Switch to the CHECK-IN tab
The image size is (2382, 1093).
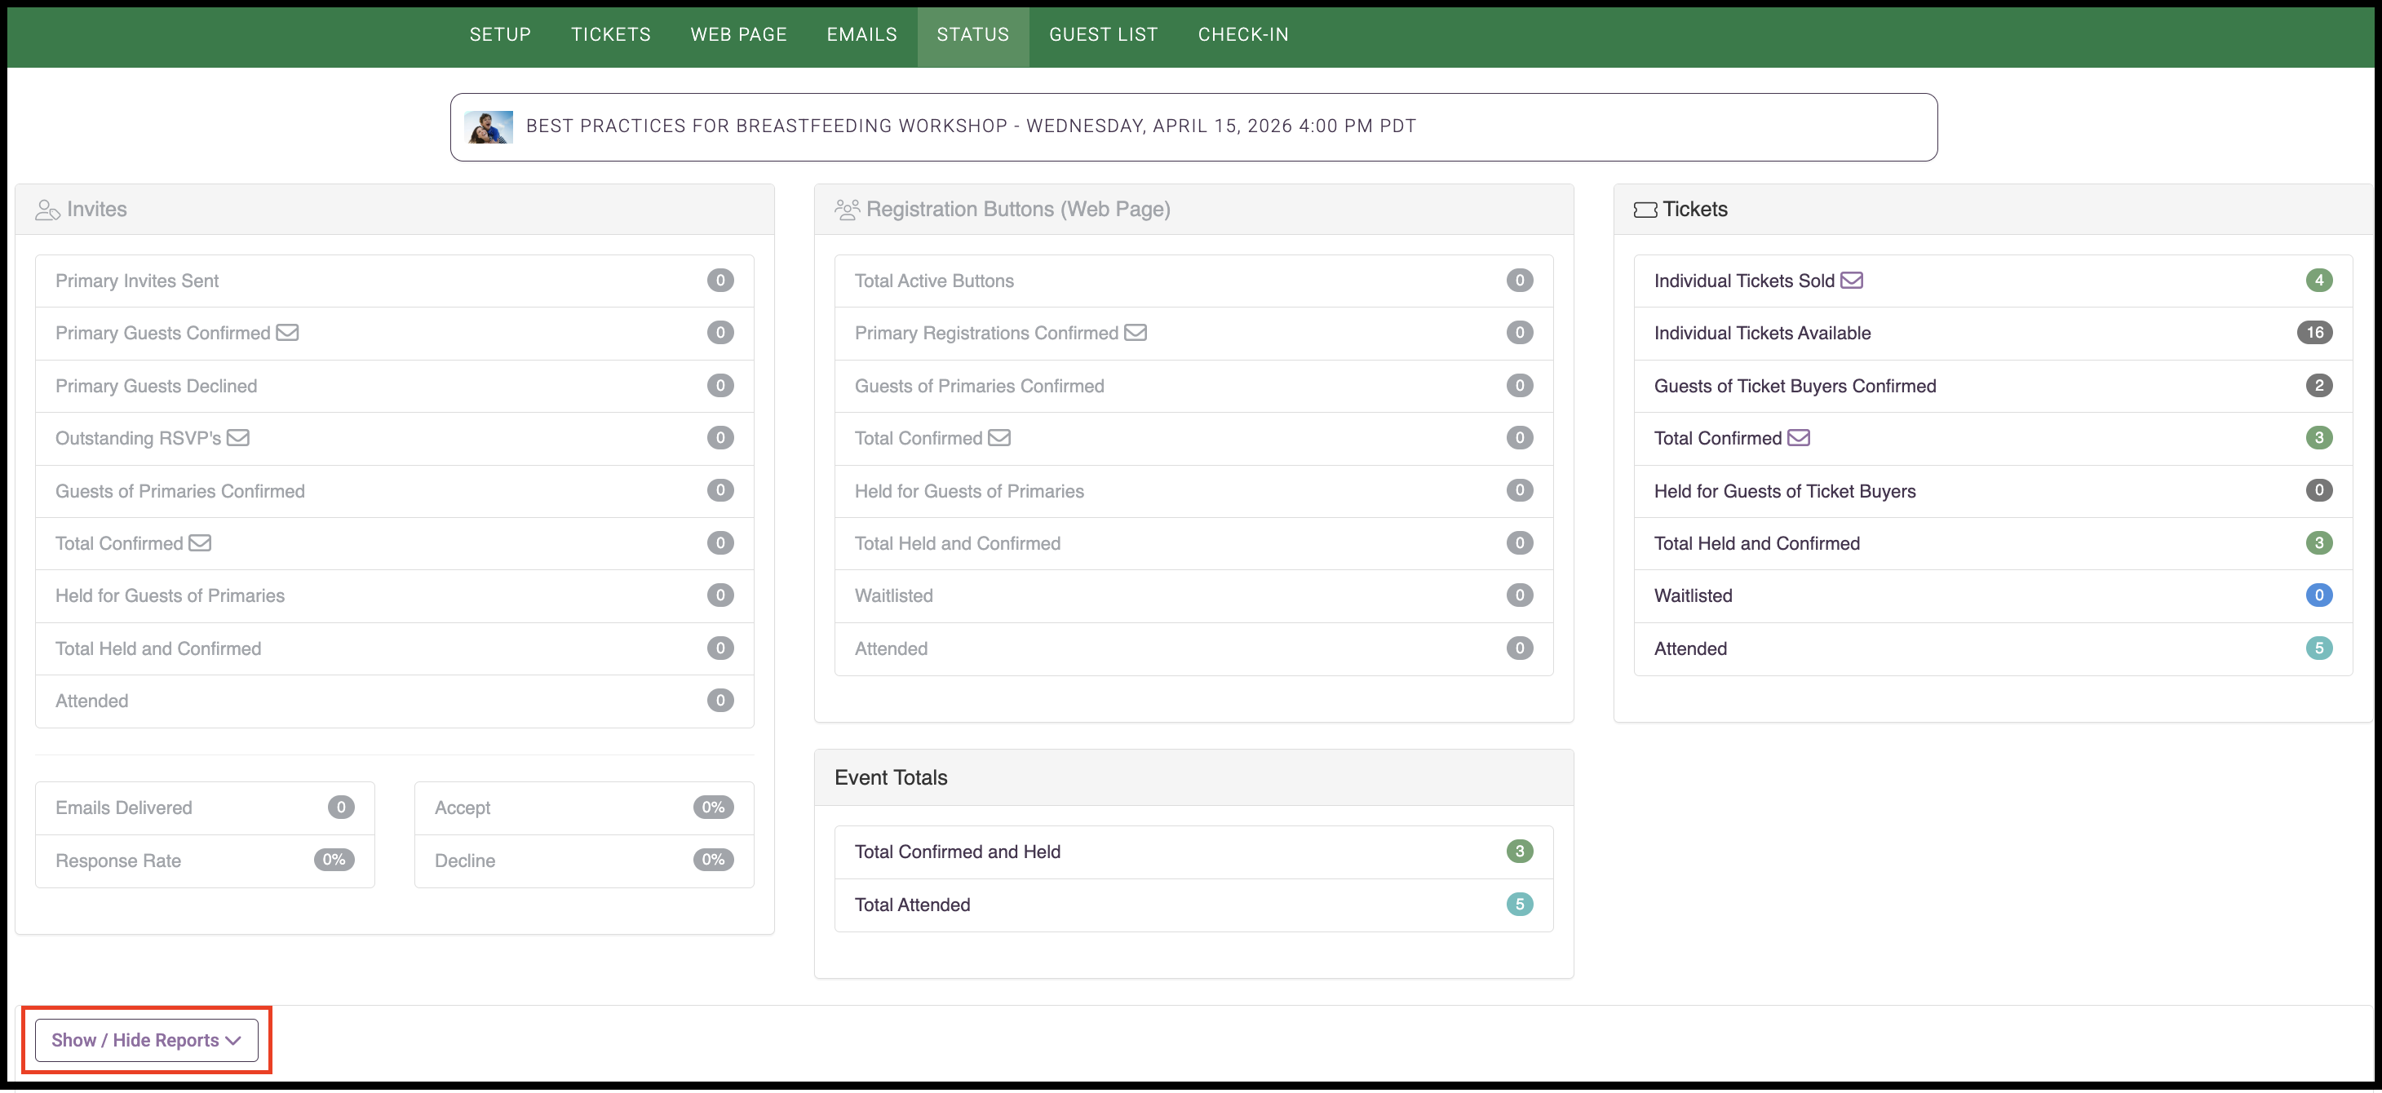[1242, 34]
